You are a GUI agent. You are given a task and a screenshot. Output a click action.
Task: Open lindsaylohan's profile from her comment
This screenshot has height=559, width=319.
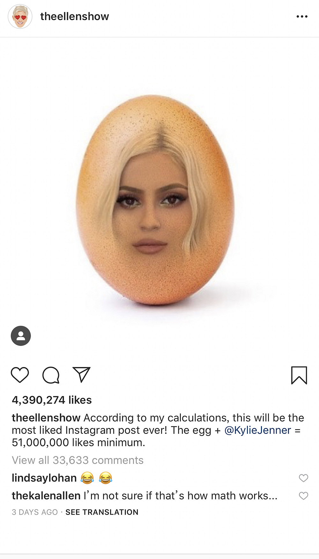44,478
